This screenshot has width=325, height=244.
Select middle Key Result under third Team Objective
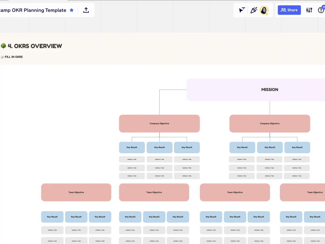point(235,217)
